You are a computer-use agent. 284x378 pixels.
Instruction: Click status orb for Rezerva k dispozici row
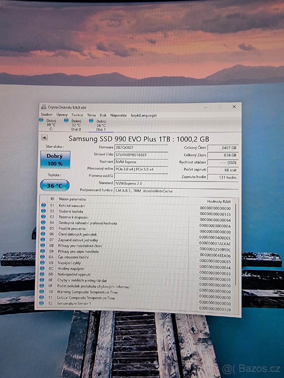coord(43,217)
